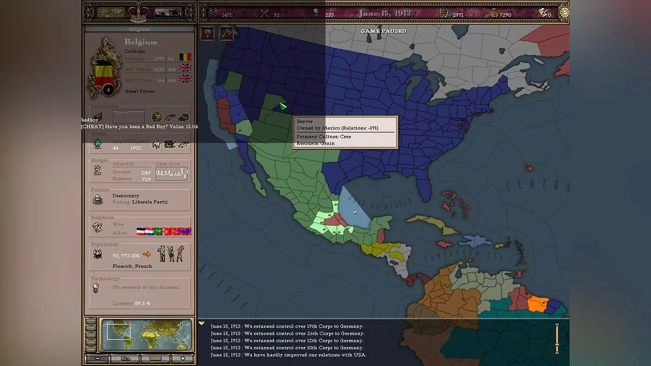This screenshot has height=366, width=651.
Task: Click the plus zoom button below minimap
Action: click(182, 358)
